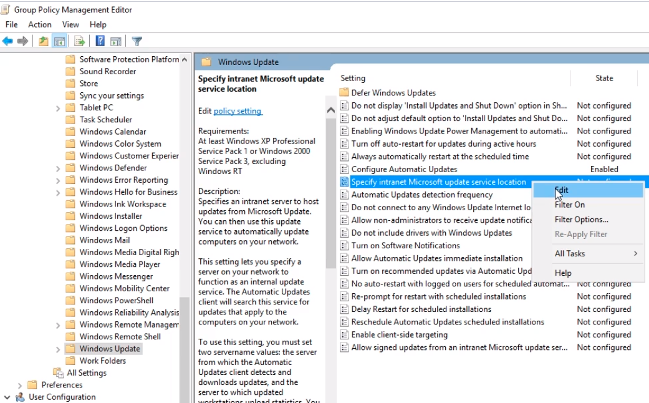Choose Filter Options... in the context menu
649x403 pixels.
click(588, 219)
